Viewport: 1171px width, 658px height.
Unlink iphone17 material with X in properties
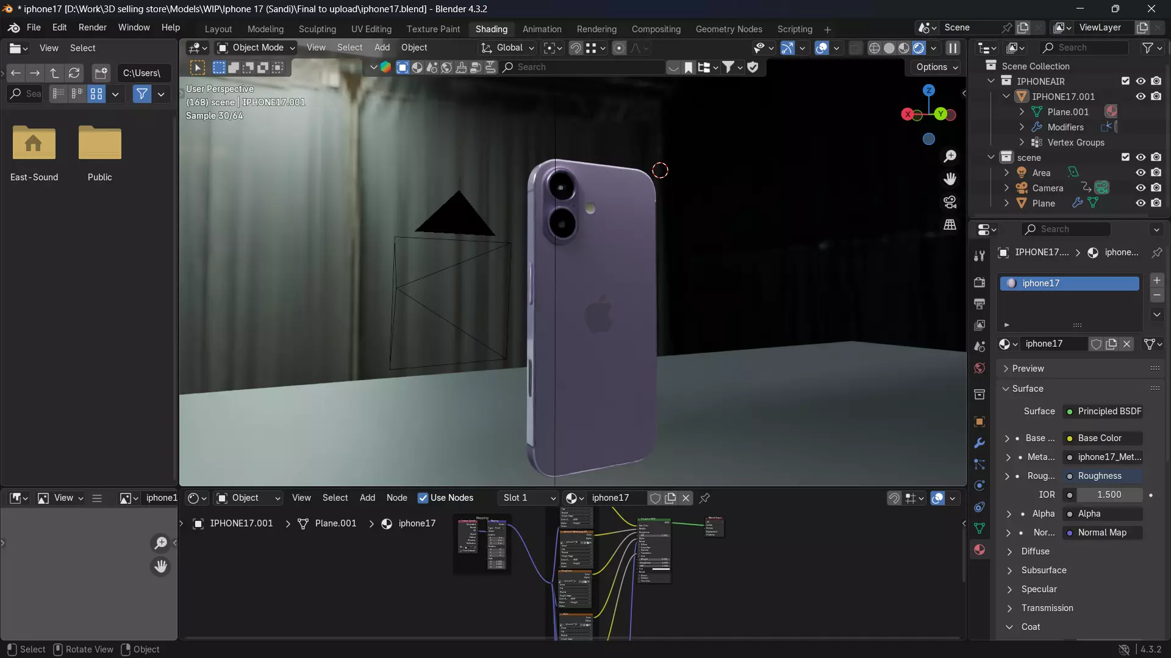(x=1127, y=344)
